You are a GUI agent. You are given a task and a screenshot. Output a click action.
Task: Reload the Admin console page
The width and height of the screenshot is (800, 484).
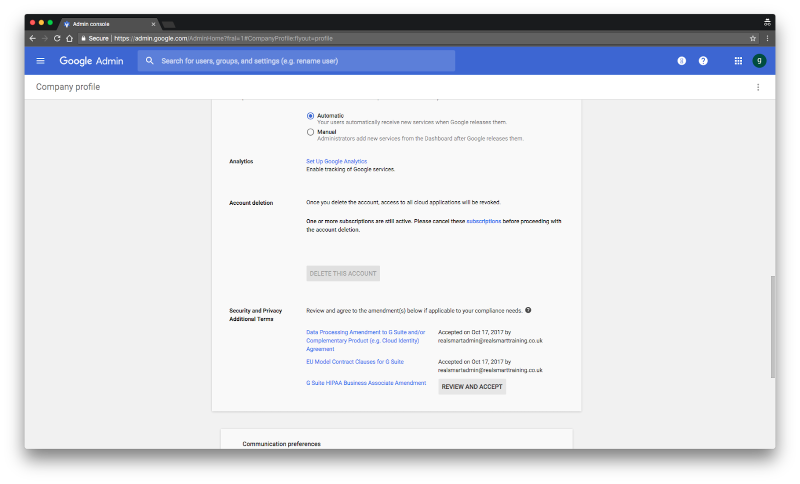pyautogui.click(x=57, y=39)
